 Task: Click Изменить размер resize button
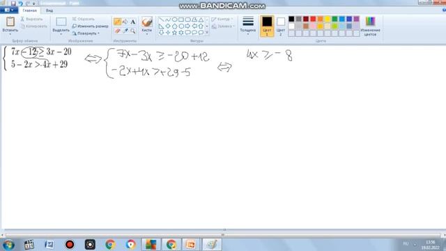coord(90,26)
